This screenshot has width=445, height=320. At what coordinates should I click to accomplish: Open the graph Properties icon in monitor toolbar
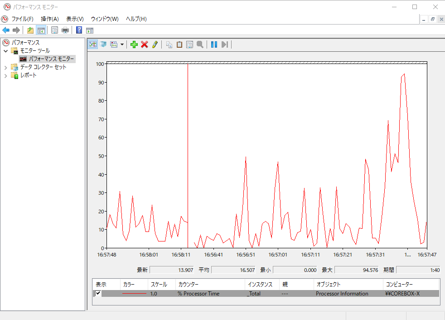189,44
